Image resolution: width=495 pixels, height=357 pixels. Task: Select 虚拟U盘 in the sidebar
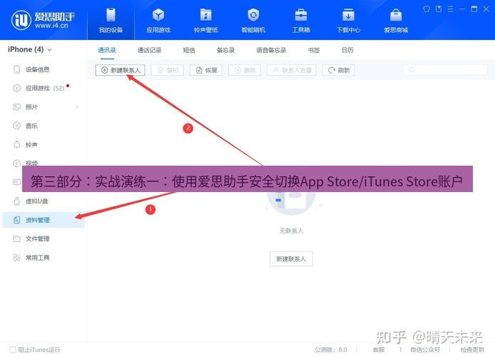click(x=44, y=201)
